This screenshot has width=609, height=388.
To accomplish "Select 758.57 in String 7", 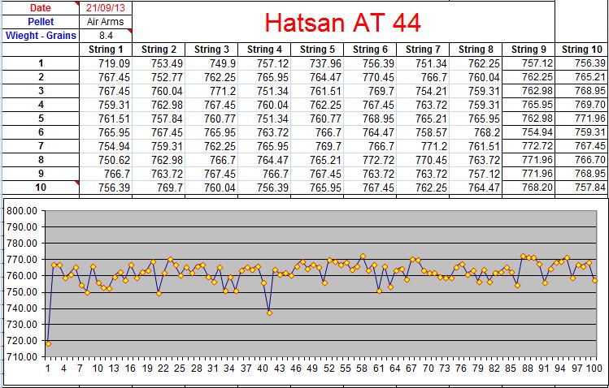I will point(423,132).
